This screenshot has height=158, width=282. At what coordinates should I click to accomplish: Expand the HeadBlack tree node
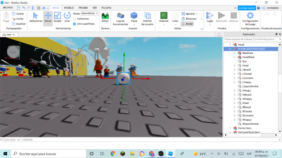point(234,57)
